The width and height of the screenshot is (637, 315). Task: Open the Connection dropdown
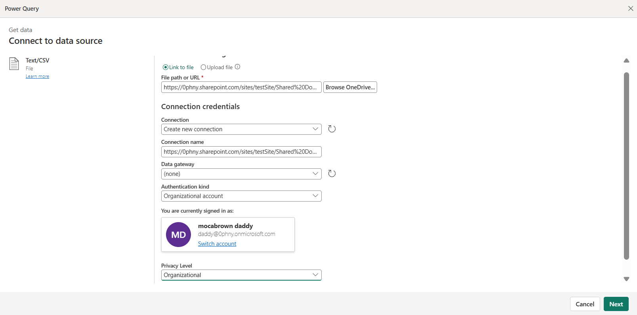click(x=241, y=129)
